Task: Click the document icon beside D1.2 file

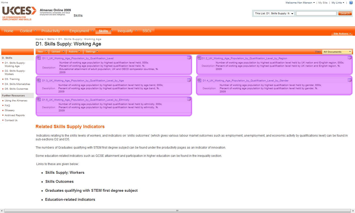Action: coord(199,58)
